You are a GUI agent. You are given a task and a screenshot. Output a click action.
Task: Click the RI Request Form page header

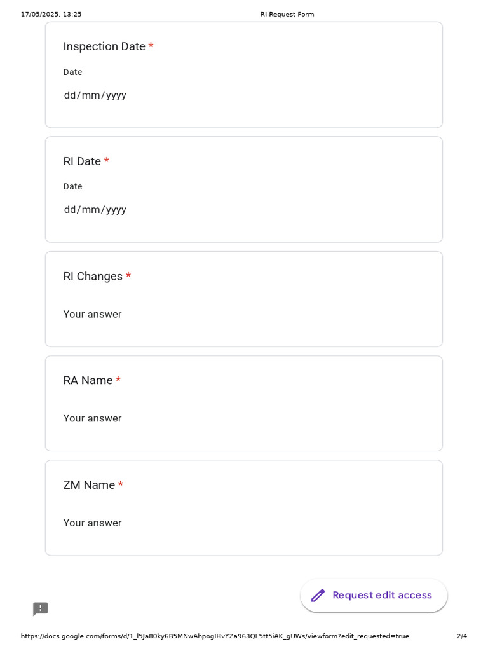[x=287, y=14]
